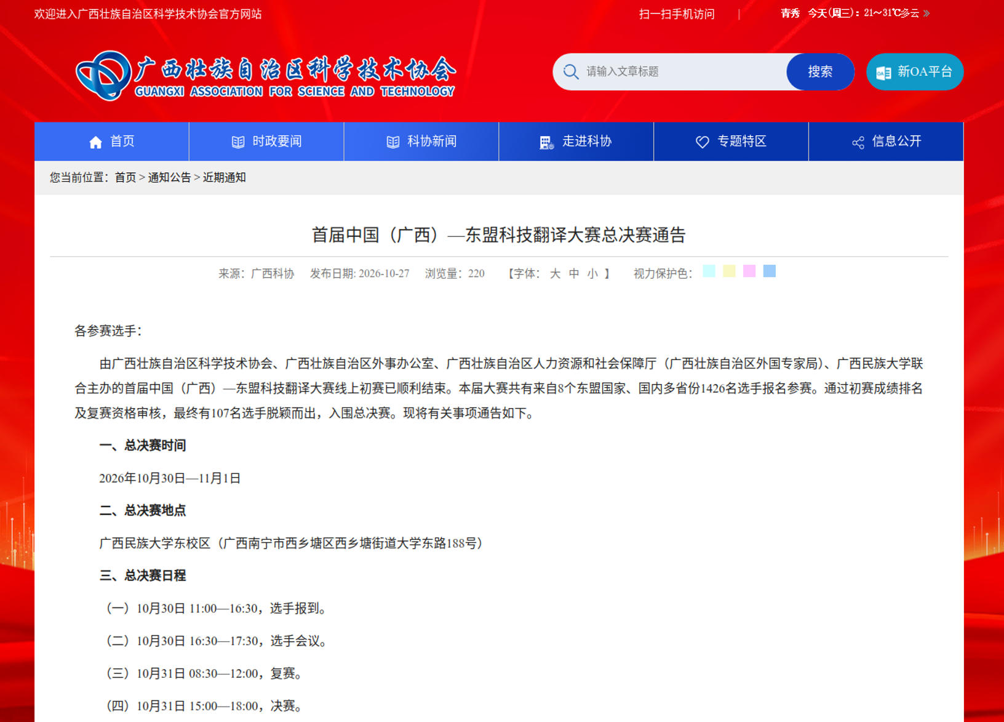Go to 通知公告 in breadcrumb

(x=169, y=177)
